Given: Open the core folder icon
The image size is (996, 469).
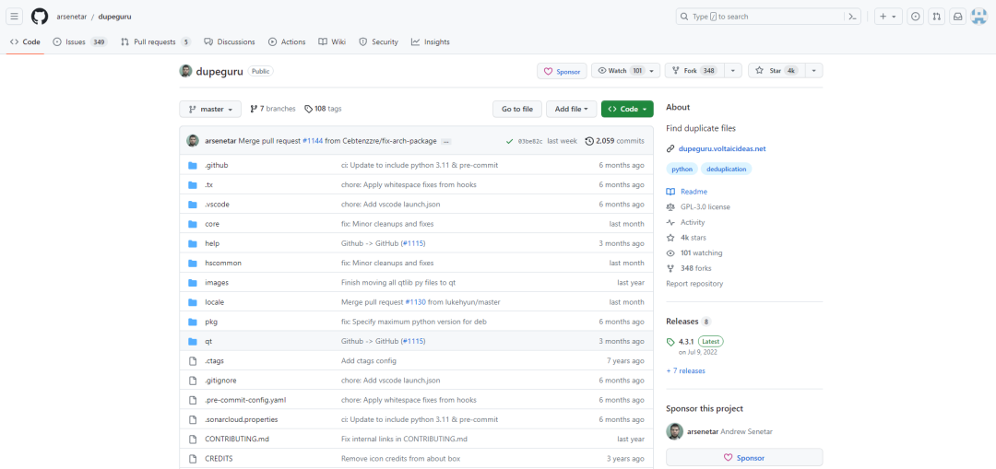Looking at the screenshot, I should [193, 224].
